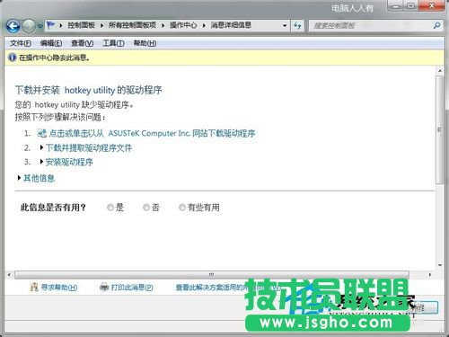Viewport: 449px width, 337px height.
Task: Close the window with red X
Action: click(x=432, y=6)
